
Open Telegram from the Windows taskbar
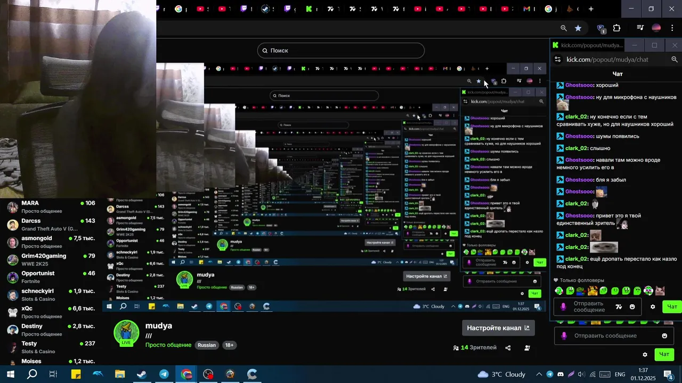coord(164,374)
